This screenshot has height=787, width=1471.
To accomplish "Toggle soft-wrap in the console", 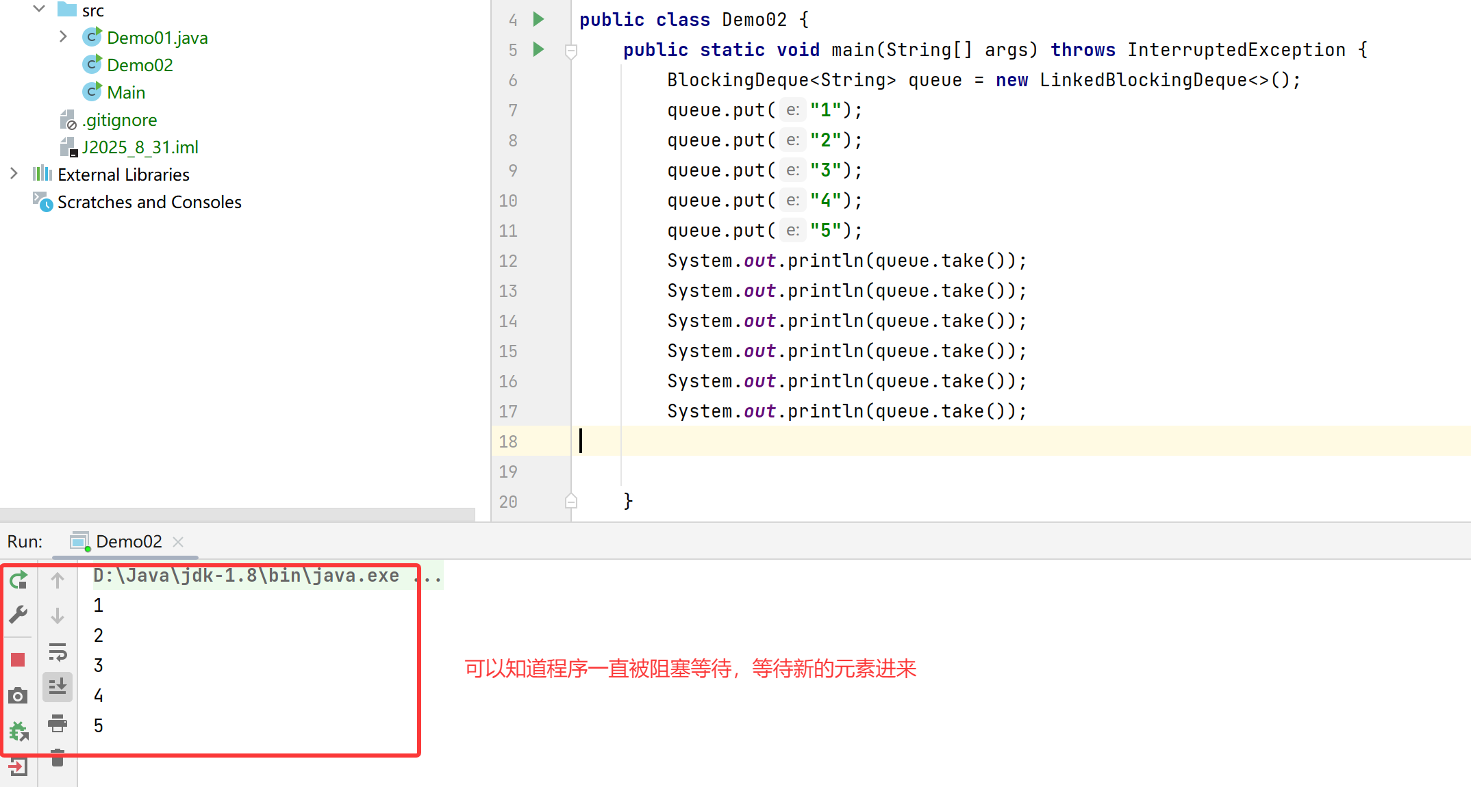I will click(58, 652).
